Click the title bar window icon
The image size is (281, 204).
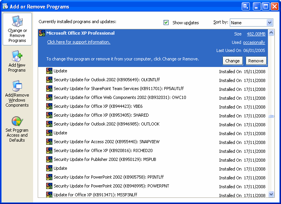tap(5, 6)
